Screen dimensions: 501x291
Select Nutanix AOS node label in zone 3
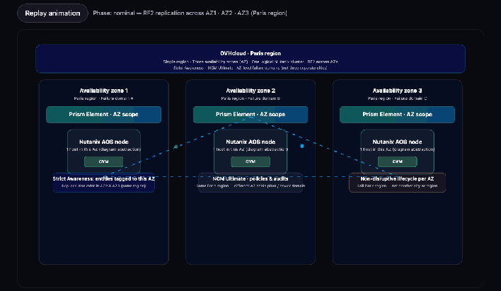click(x=397, y=142)
